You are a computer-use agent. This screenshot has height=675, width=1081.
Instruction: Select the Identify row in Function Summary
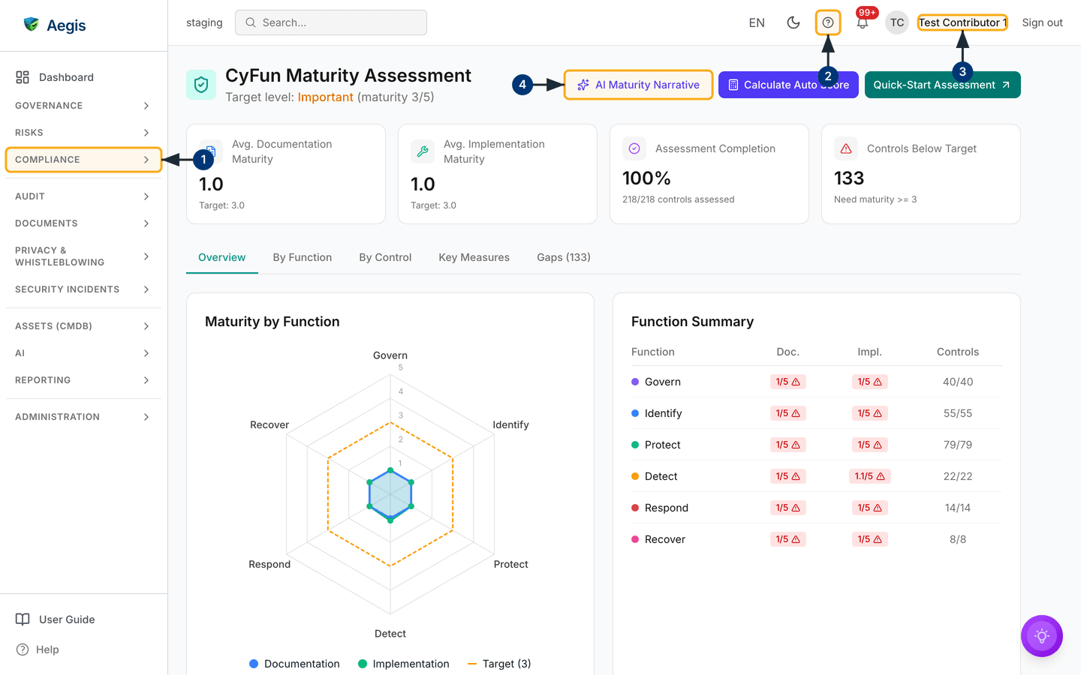(x=817, y=413)
